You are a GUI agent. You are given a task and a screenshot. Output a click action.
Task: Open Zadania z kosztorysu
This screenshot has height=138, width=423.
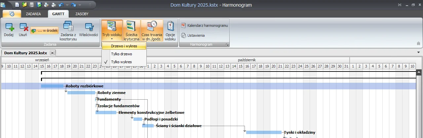pyautogui.click(x=68, y=30)
